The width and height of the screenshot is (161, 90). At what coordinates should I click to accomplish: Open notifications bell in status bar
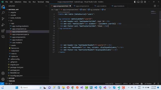coord(158,83)
